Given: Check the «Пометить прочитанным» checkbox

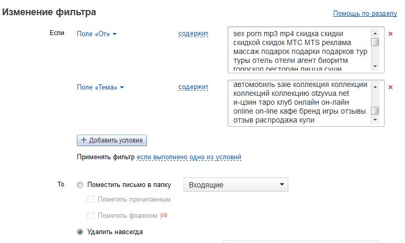Looking at the screenshot, I should [x=91, y=200].
